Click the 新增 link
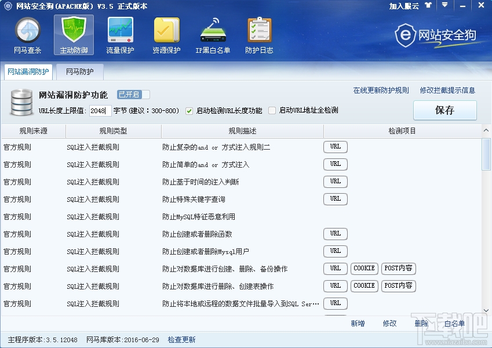492x348 pixels. [x=358, y=324]
